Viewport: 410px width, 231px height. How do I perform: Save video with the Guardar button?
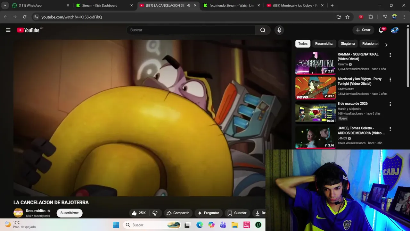[237, 213]
